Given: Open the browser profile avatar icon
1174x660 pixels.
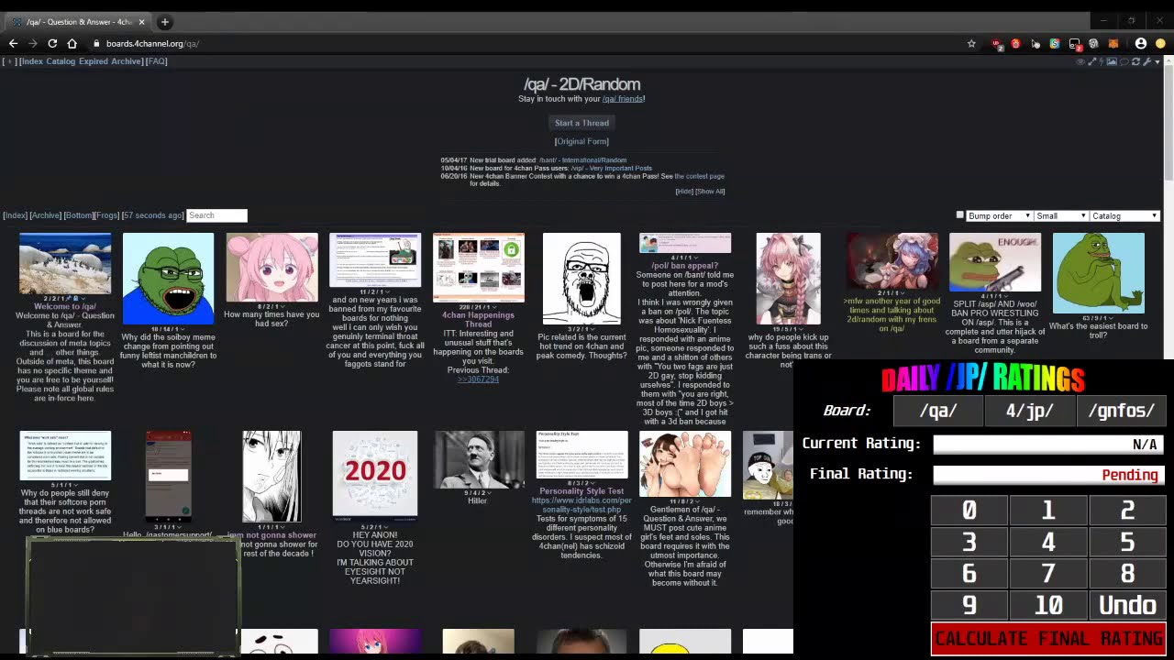Looking at the screenshot, I should pyautogui.click(x=1141, y=43).
